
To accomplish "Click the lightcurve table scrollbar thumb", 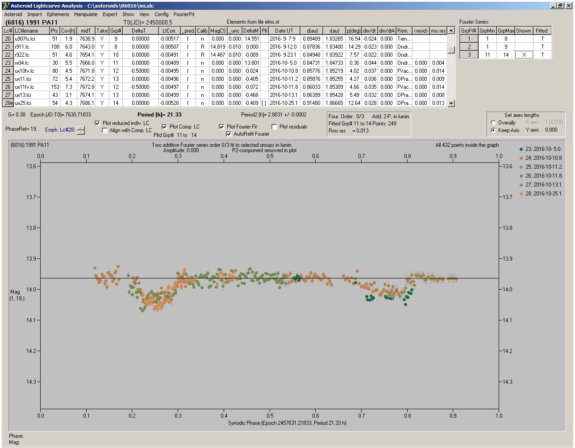I will (451, 50).
